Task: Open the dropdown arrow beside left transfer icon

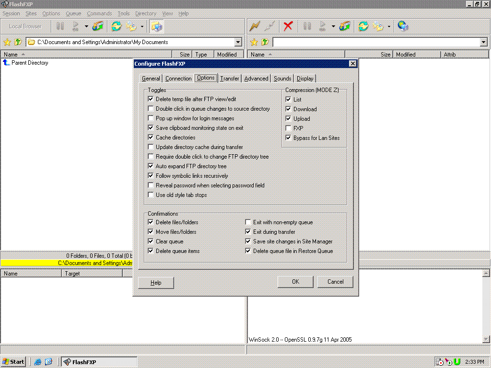Action: [x=87, y=26]
